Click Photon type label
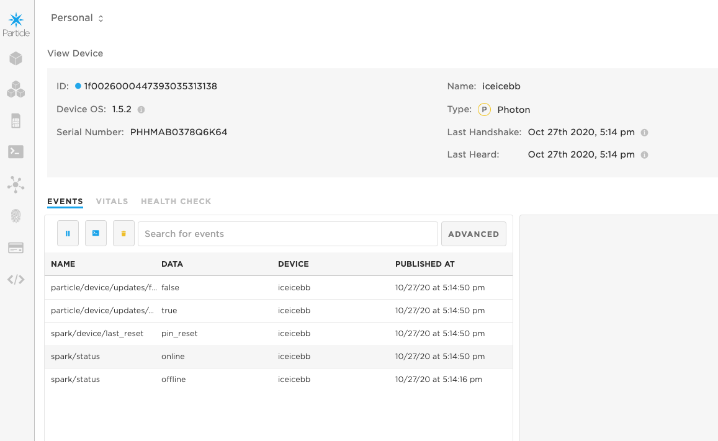Screen dimensions: 718x441 [x=514, y=110]
